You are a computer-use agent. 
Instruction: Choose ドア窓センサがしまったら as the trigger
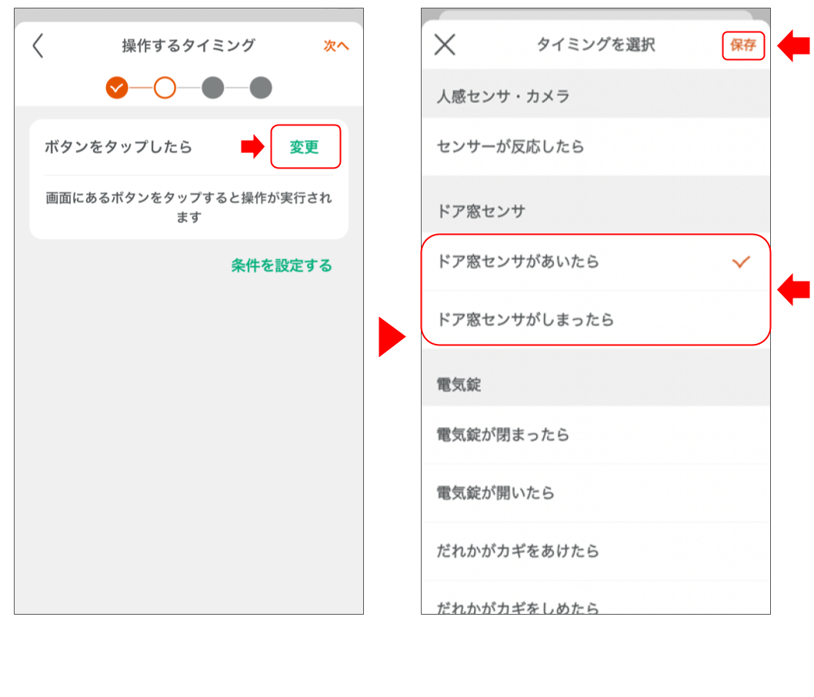(x=539, y=318)
